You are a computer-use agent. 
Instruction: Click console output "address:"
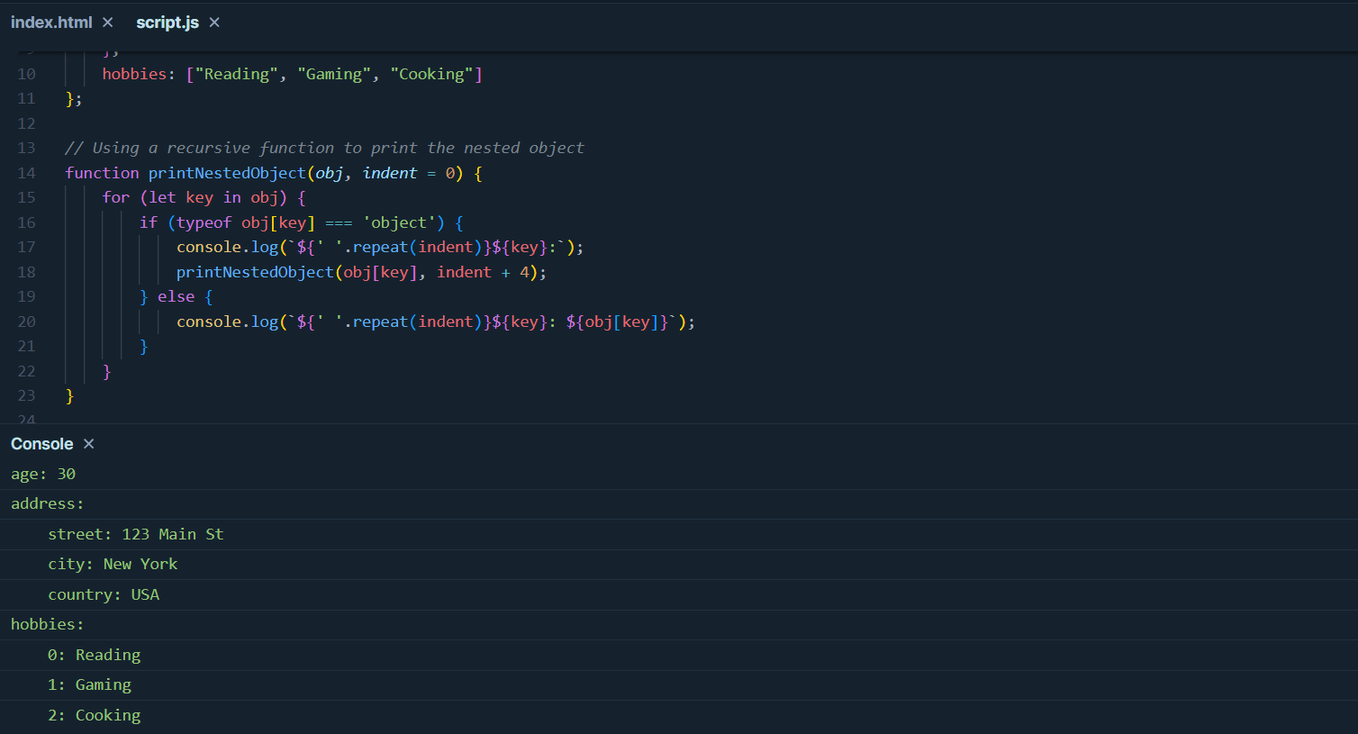point(47,503)
